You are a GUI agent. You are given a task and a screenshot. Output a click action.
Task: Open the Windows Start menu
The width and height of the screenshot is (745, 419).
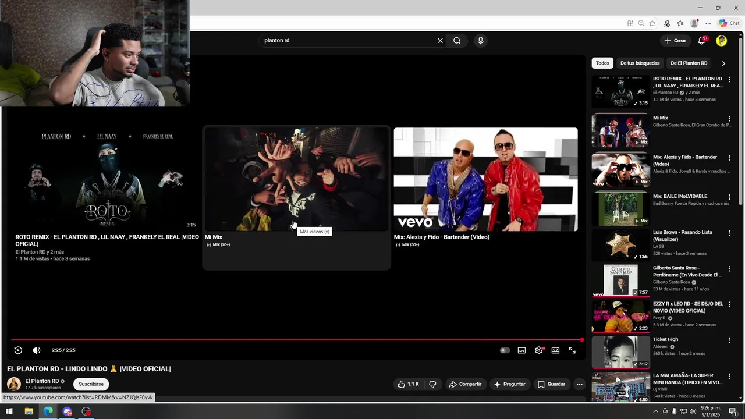tap(9, 411)
